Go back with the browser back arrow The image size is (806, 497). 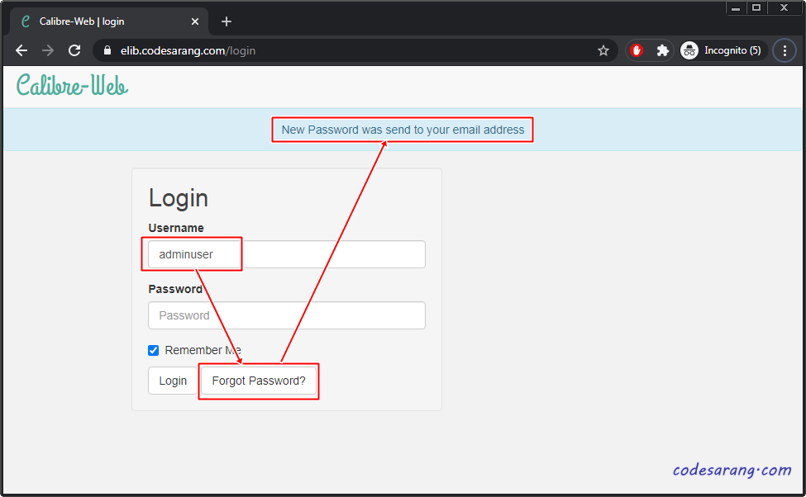coord(21,50)
